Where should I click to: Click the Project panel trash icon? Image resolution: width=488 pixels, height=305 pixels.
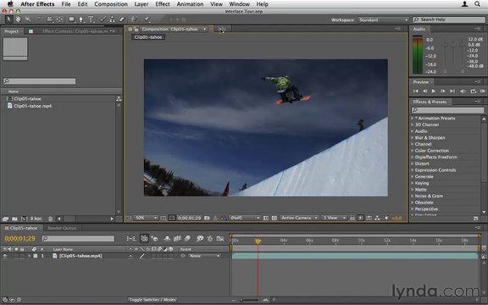coord(51,219)
